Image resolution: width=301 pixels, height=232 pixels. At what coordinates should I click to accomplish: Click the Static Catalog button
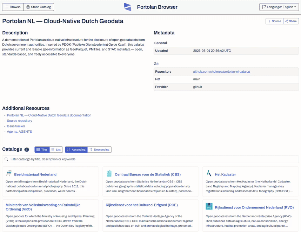click(x=39, y=7)
